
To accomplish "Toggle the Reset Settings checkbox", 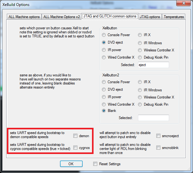I will tap(95, 164).
